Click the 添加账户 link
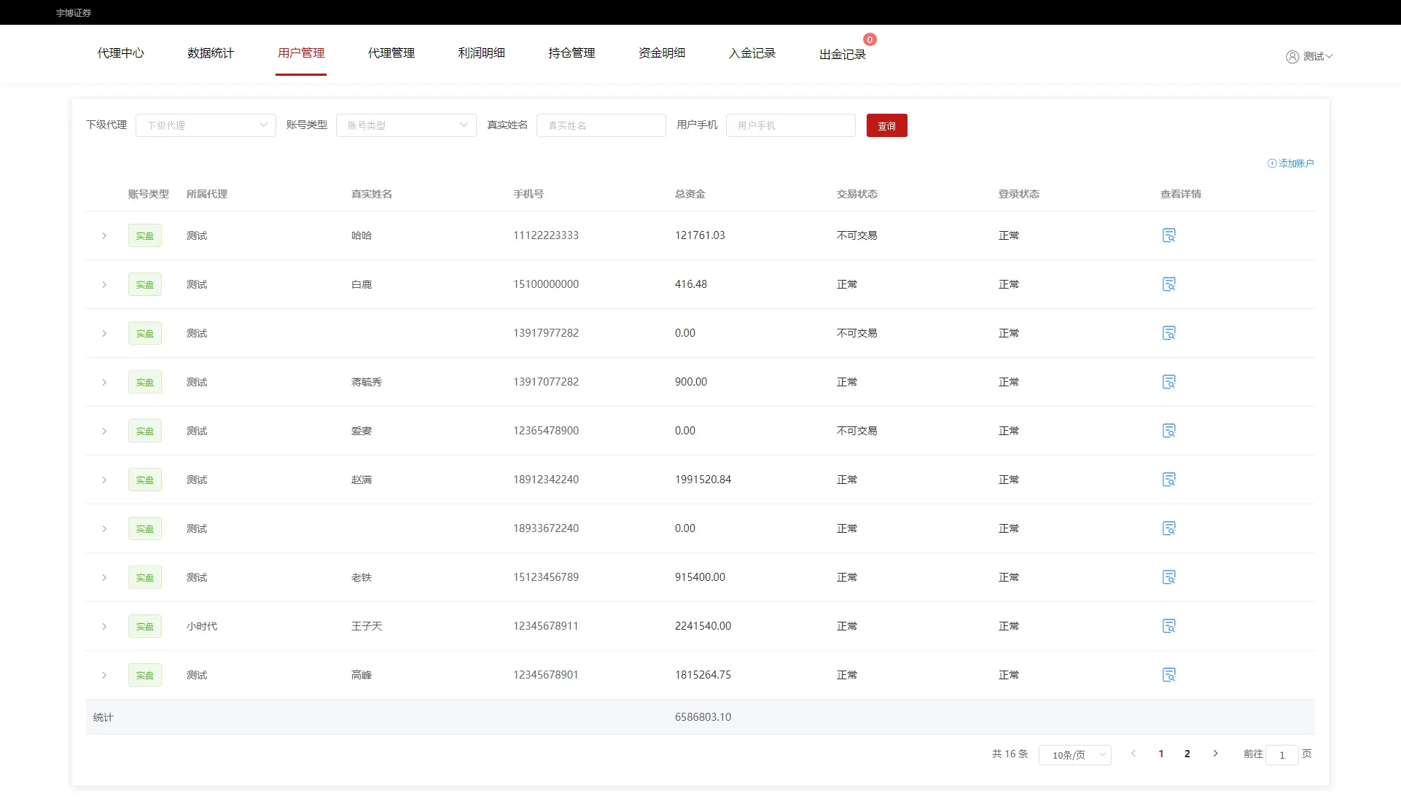The height and width of the screenshot is (801, 1401). pos(1291,163)
